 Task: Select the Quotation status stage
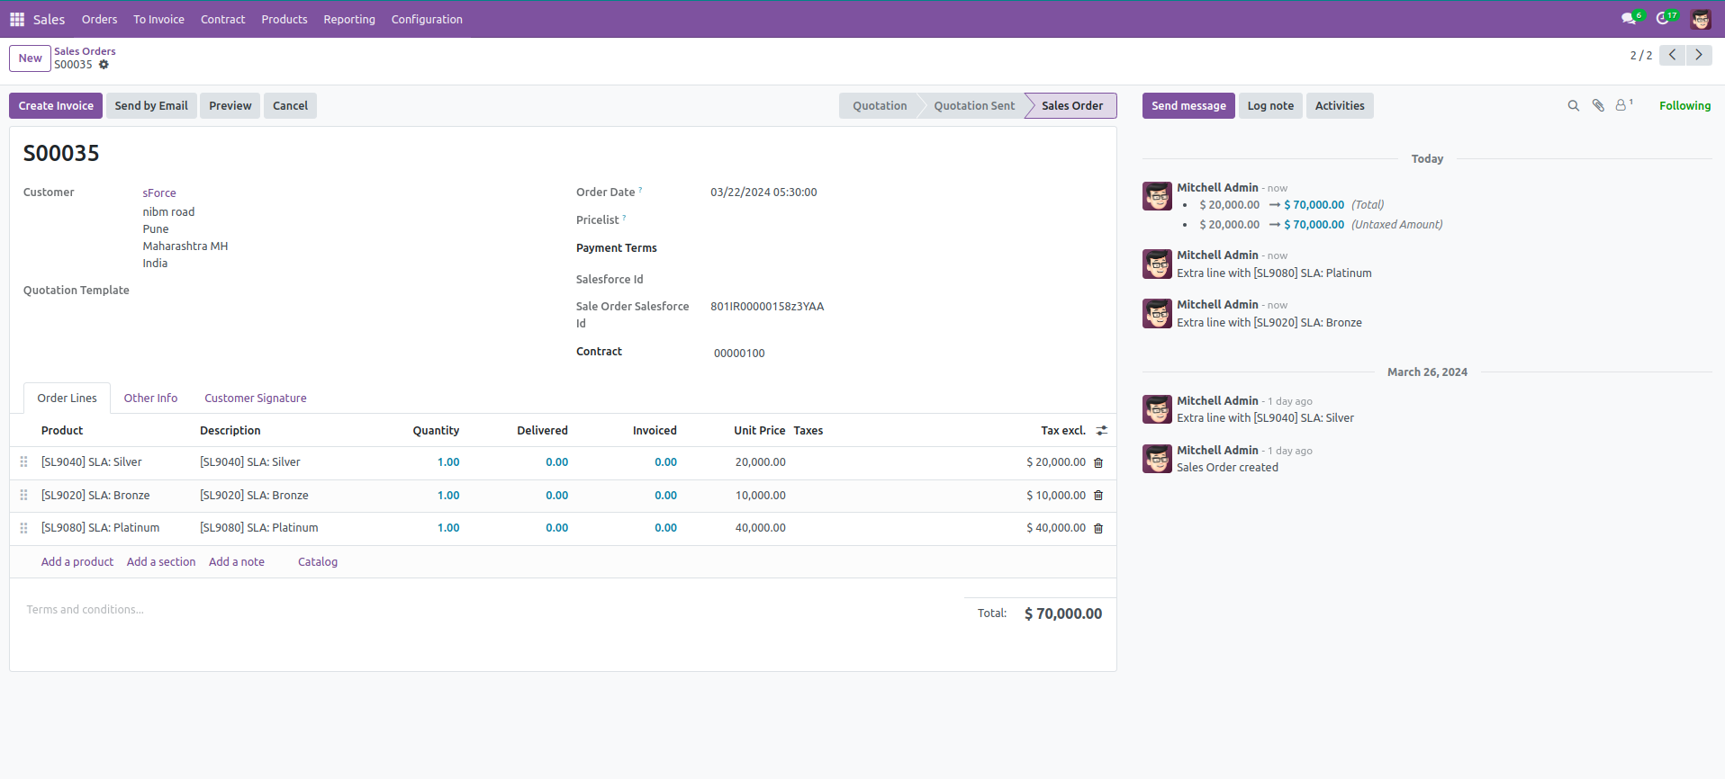coord(880,106)
